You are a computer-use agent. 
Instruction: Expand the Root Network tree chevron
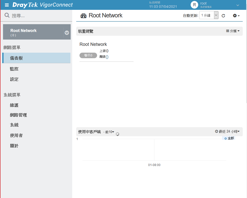67,33
